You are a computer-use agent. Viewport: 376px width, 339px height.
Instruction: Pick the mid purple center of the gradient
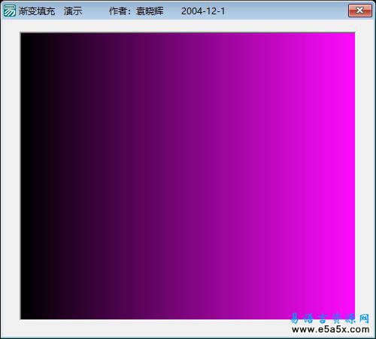187,176
